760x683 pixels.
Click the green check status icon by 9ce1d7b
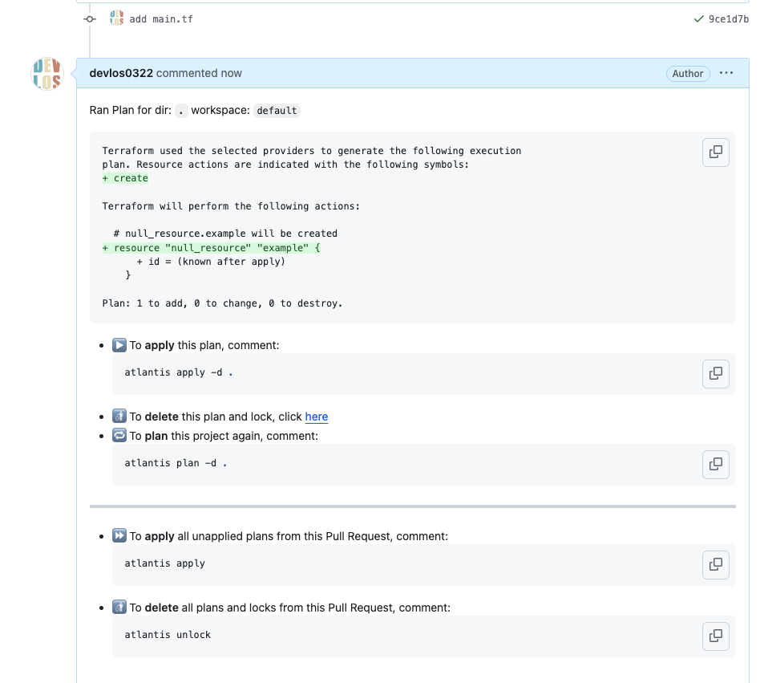tap(698, 19)
